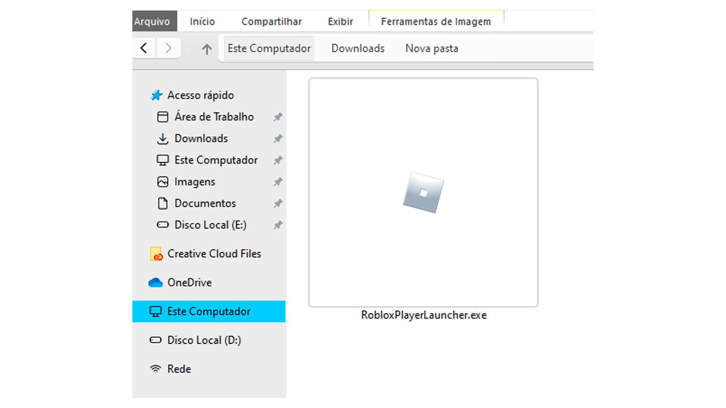This screenshot has height=408, width=726.
Task: Click the Arquivo menu tab
Action: point(154,20)
